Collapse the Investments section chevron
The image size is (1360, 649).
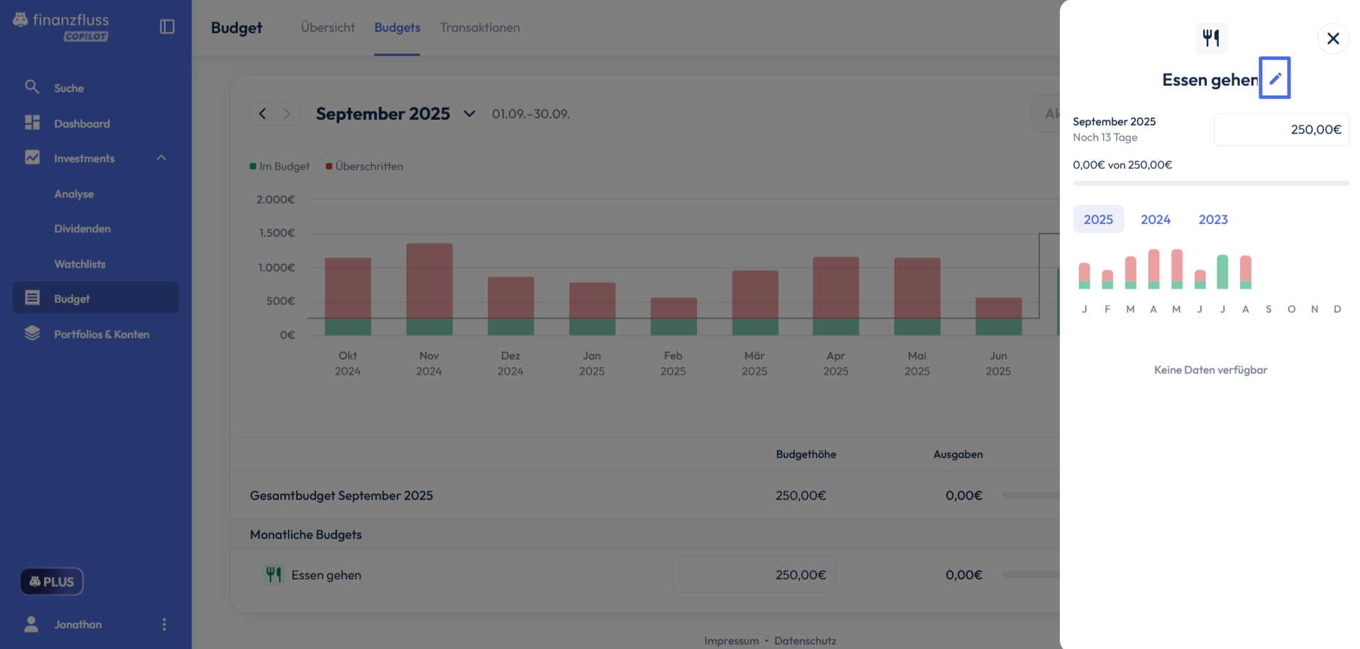[x=161, y=158]
